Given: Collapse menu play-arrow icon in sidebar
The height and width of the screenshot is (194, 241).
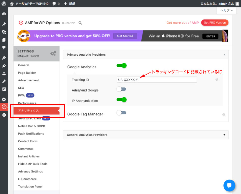Looking at the screenshot, I should (x=4, y=115).
